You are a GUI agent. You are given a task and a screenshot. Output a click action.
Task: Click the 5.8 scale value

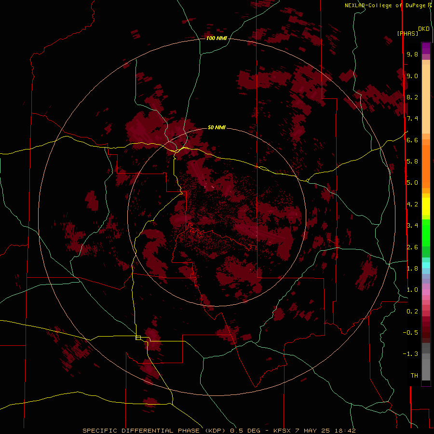tap(412, 162)
